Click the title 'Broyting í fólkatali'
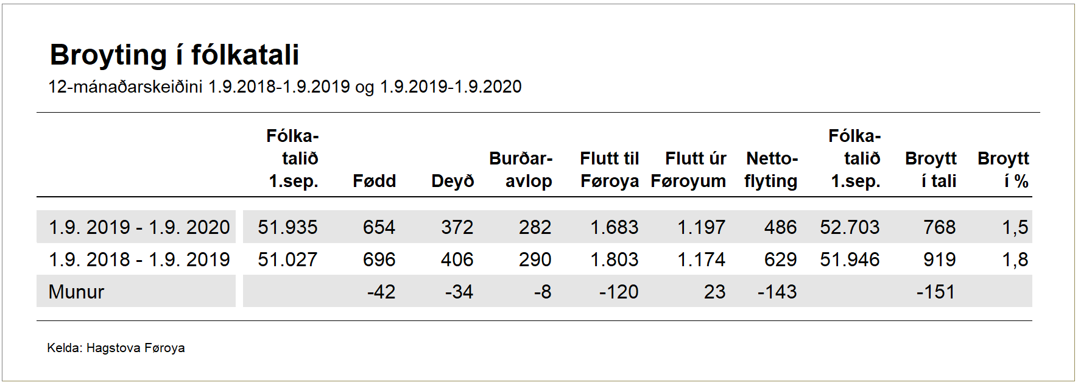 (x=174, y=55)
